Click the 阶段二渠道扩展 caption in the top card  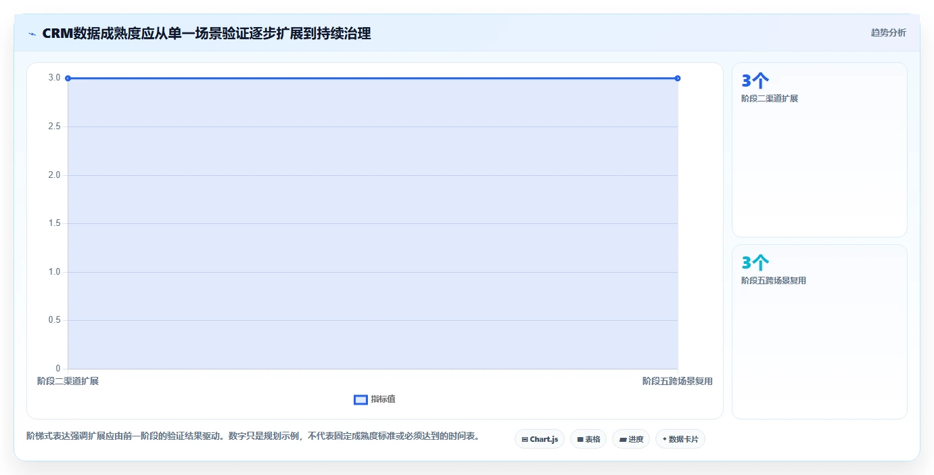770,99
